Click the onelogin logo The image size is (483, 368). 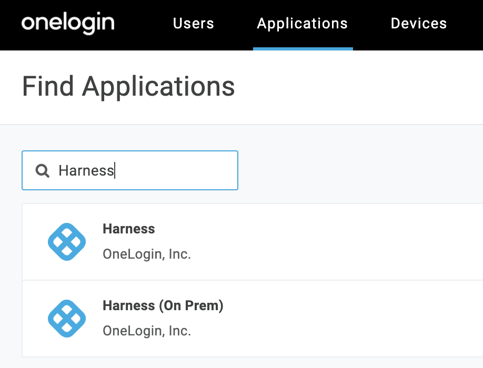click(x=68, y=24)
